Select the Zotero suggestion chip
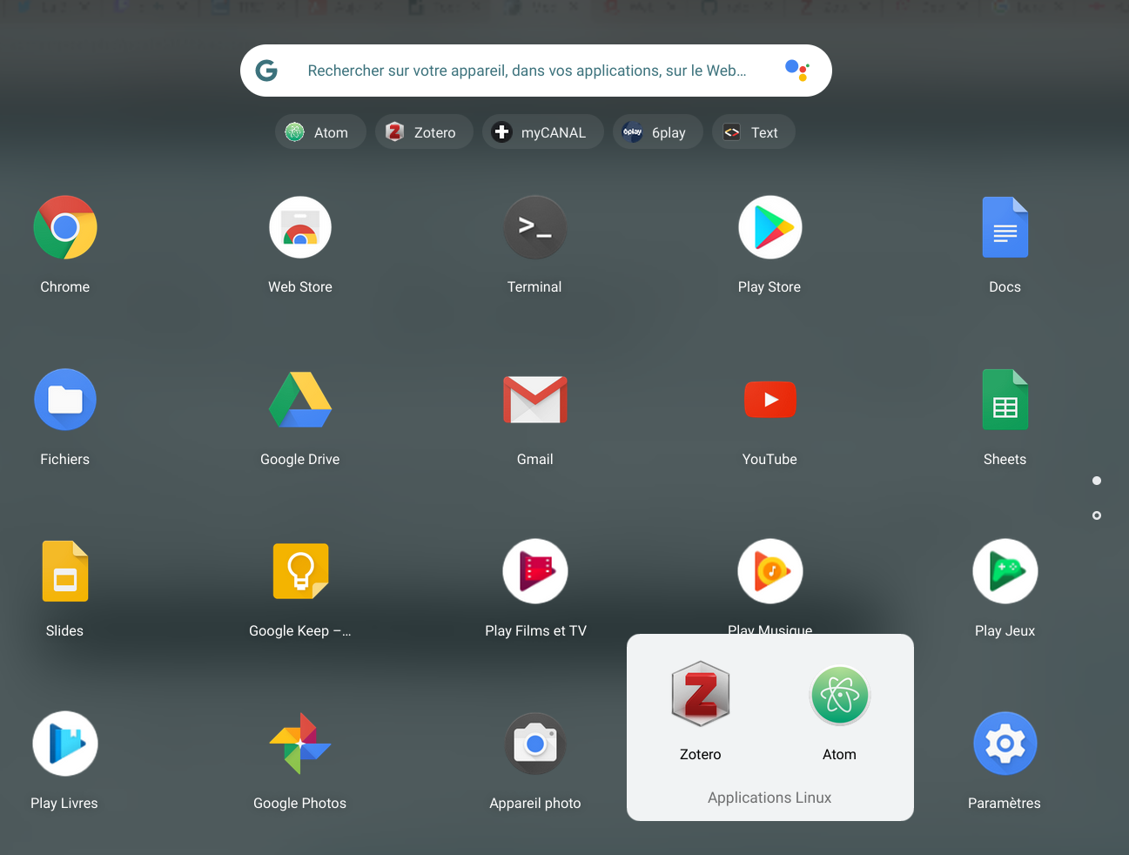 (x=424, y=132)
